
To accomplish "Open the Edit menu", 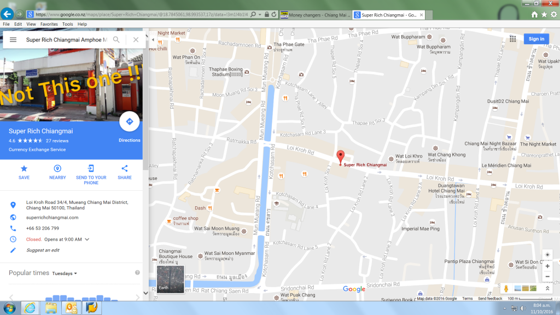I will [x=18, y=24].
